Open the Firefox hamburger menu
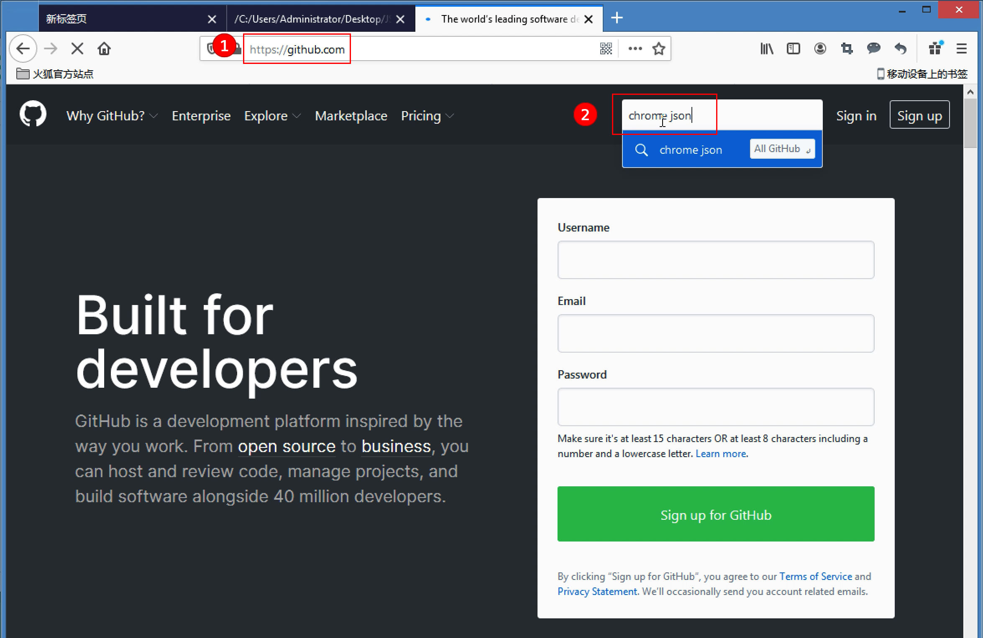 click(962, 49)
